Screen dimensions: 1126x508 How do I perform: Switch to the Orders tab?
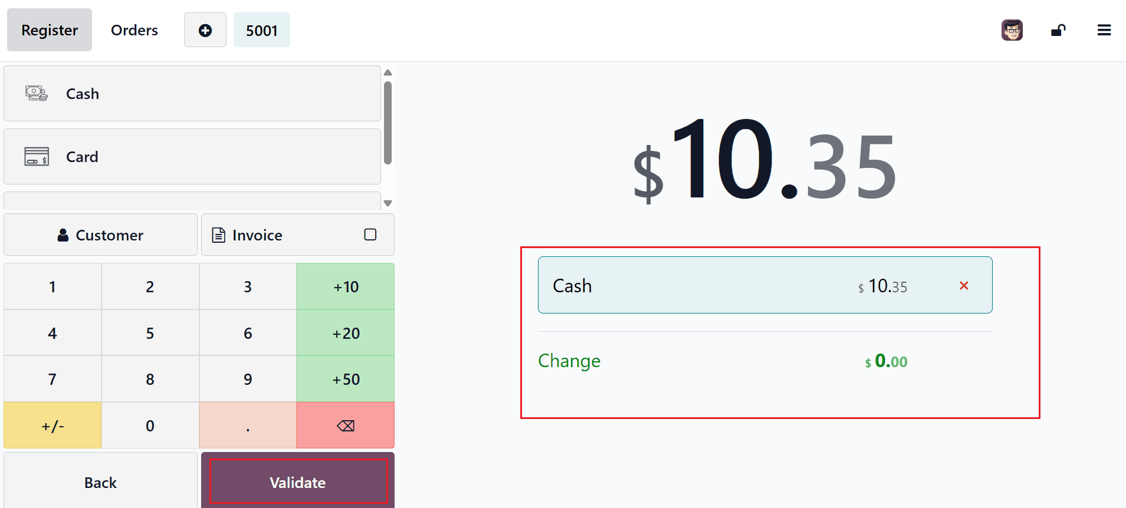click(x=134, y=29)
